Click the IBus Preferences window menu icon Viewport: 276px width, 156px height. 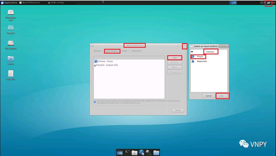click(92, 45)
